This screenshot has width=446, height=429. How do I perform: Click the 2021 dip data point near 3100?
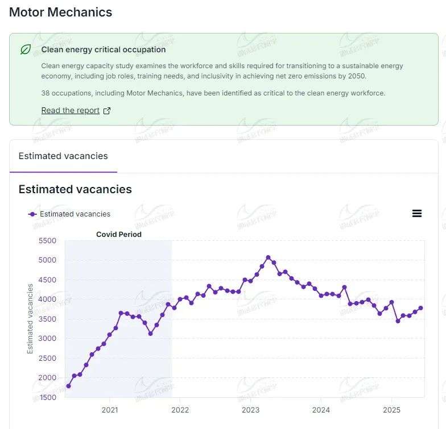151,334
